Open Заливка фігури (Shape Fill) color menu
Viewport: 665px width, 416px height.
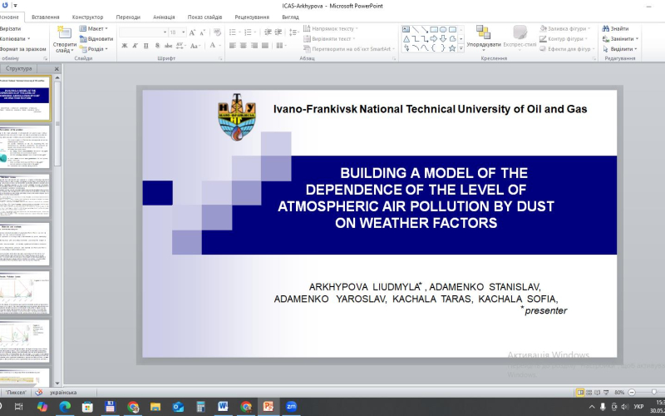tap(564, 28)
